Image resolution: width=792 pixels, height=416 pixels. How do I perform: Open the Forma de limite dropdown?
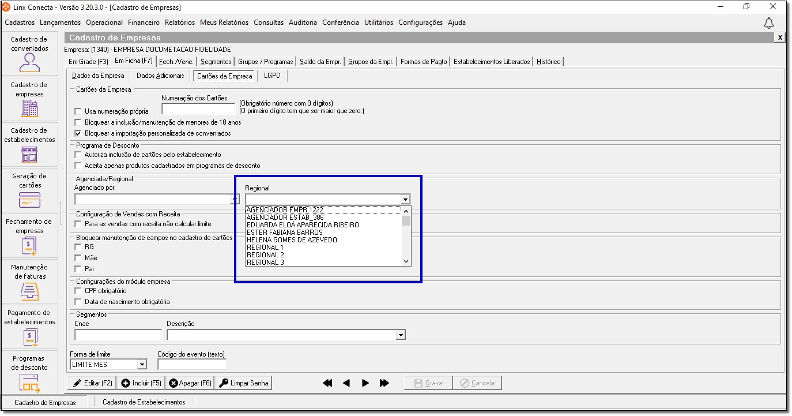point(142,365)
